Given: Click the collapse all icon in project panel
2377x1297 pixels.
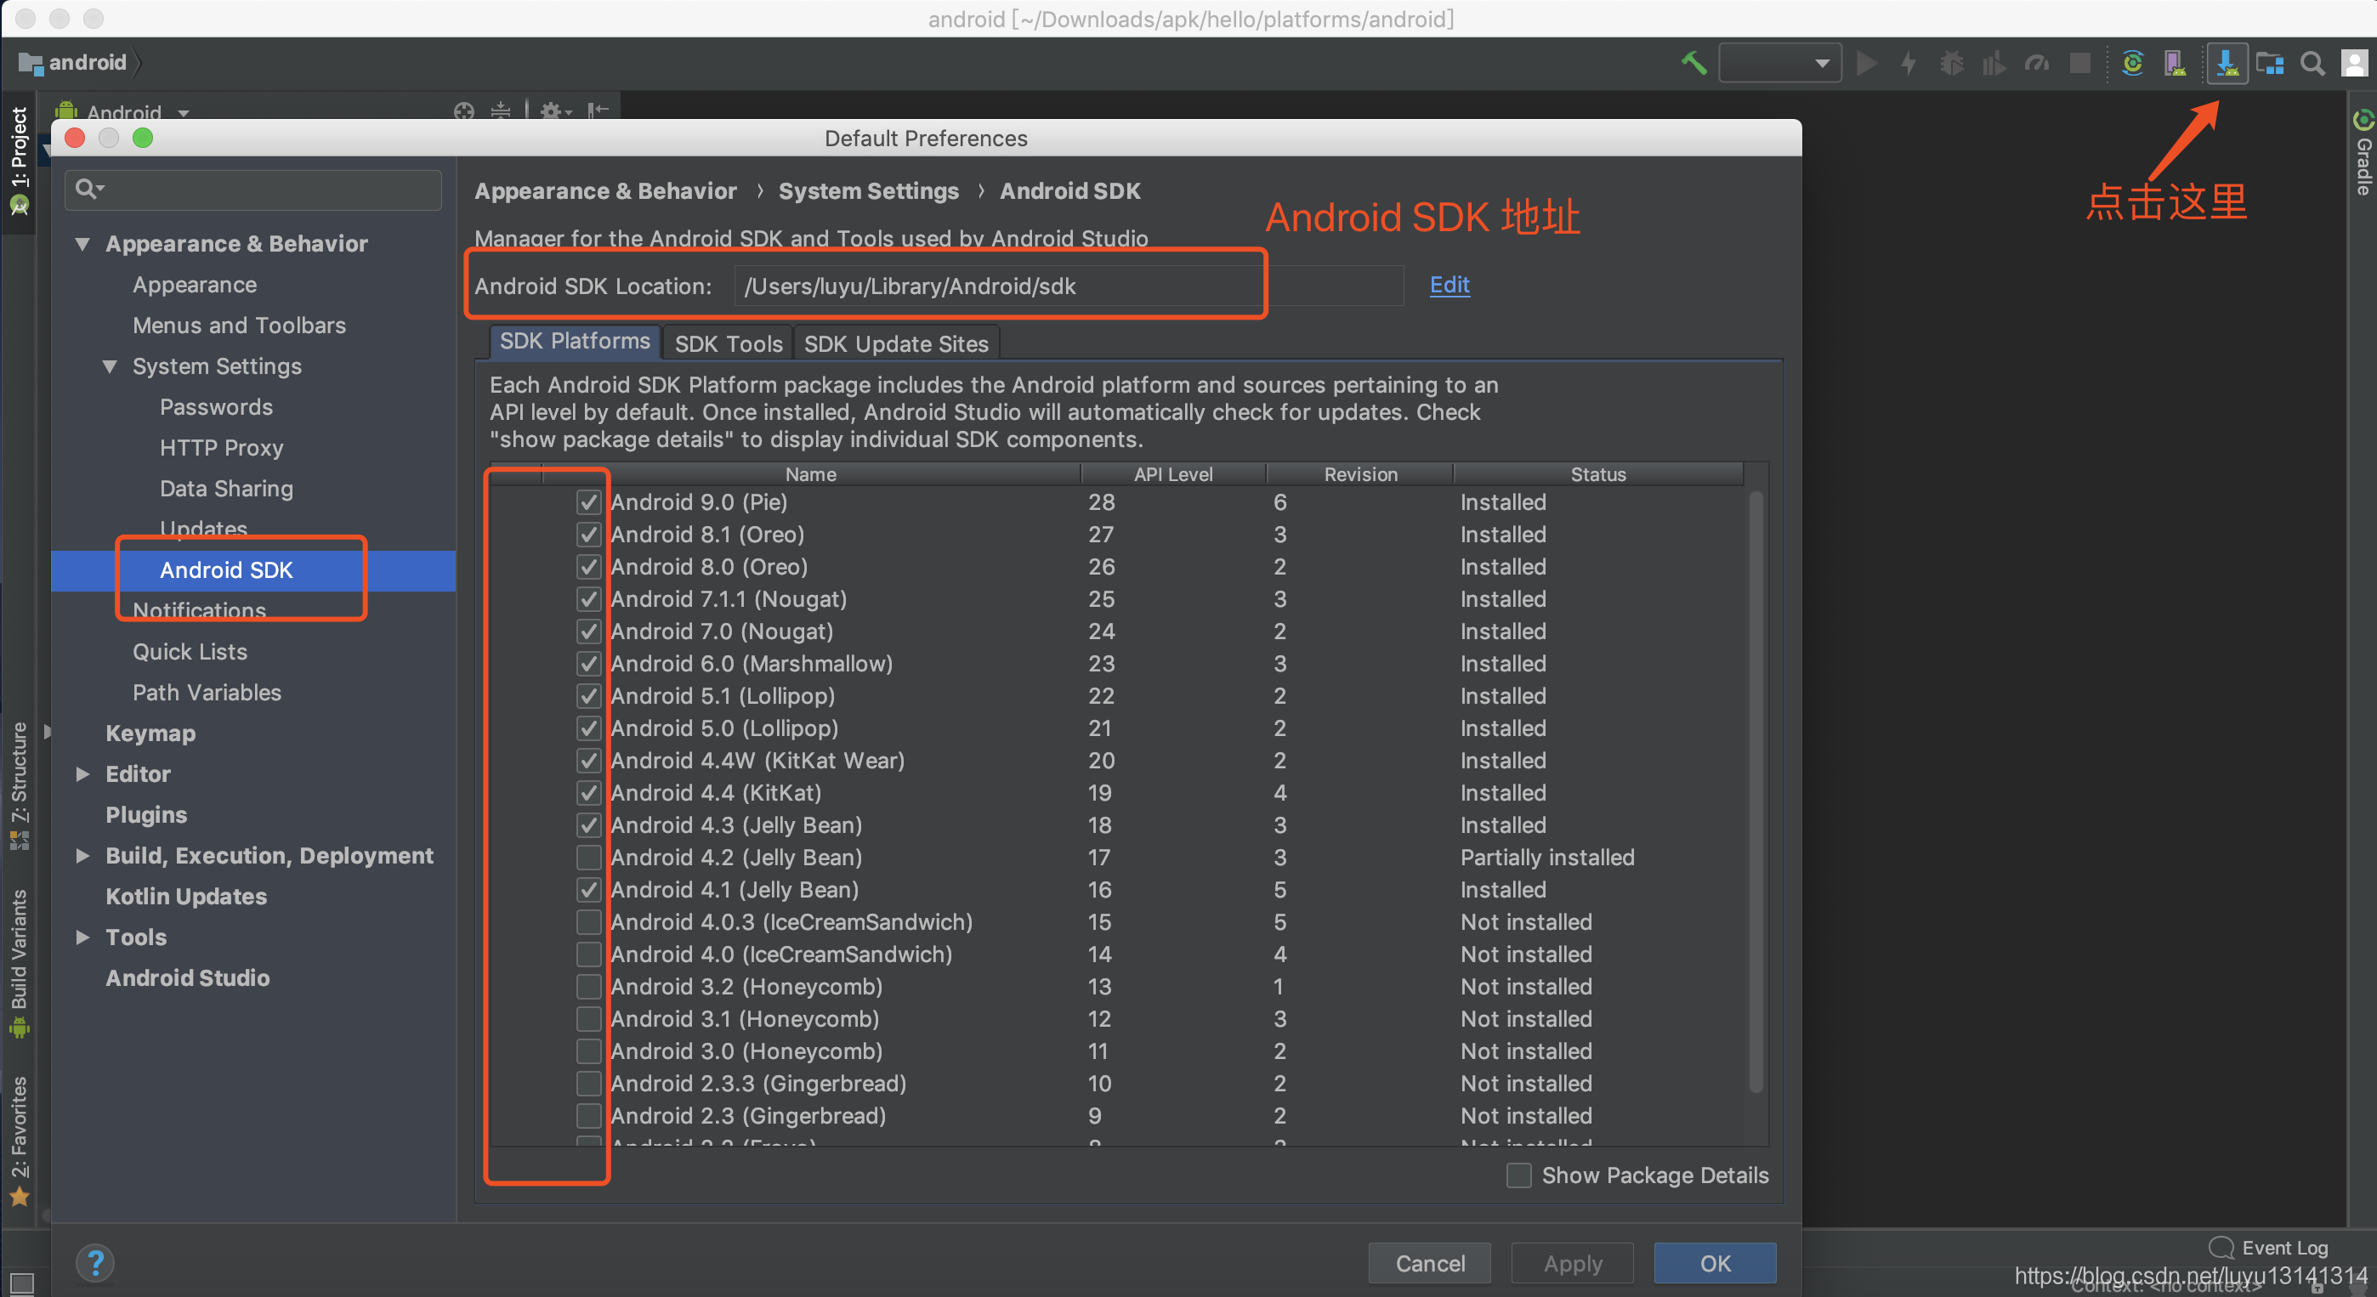Looking at the screenshot, I should [500, 111].
